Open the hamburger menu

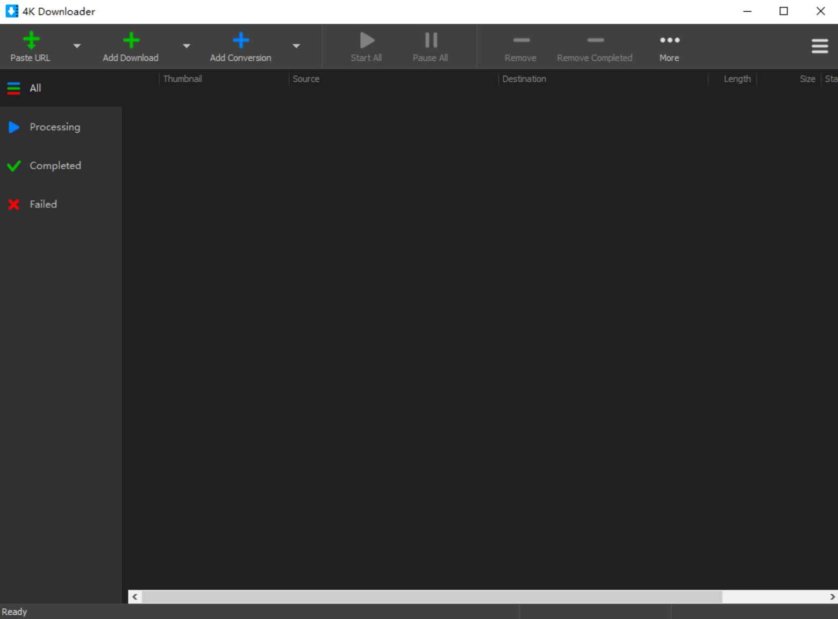pyautogui.click(x=819, y=46)
